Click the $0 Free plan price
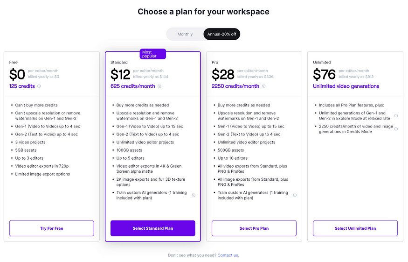Image resolution: width=408 pixels, height=262 pixels. (17, 75)
